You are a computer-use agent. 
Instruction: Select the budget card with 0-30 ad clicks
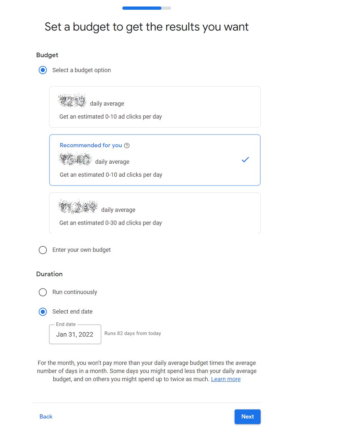tap(155, 213)
